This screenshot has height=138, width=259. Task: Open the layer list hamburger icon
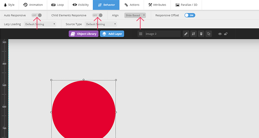[140, 34]
